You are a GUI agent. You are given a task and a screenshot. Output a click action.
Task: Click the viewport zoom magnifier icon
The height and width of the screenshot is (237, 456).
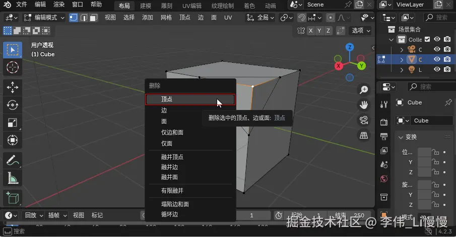[x=364, y=90]
